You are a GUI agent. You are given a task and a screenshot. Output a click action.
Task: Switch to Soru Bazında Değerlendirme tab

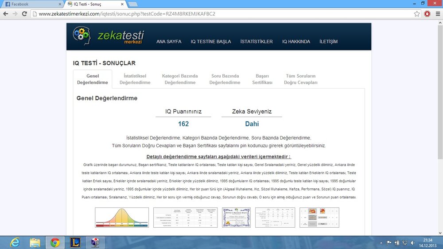tap(225, 79)
